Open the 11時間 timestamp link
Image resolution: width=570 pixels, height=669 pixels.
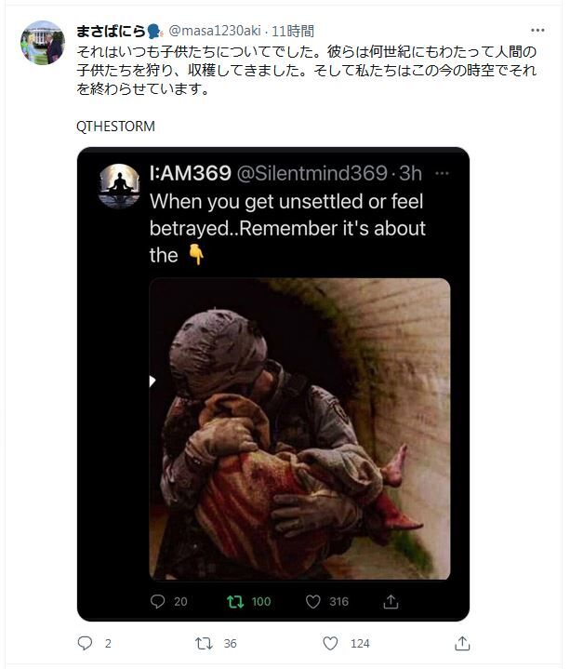click(293, 31)
